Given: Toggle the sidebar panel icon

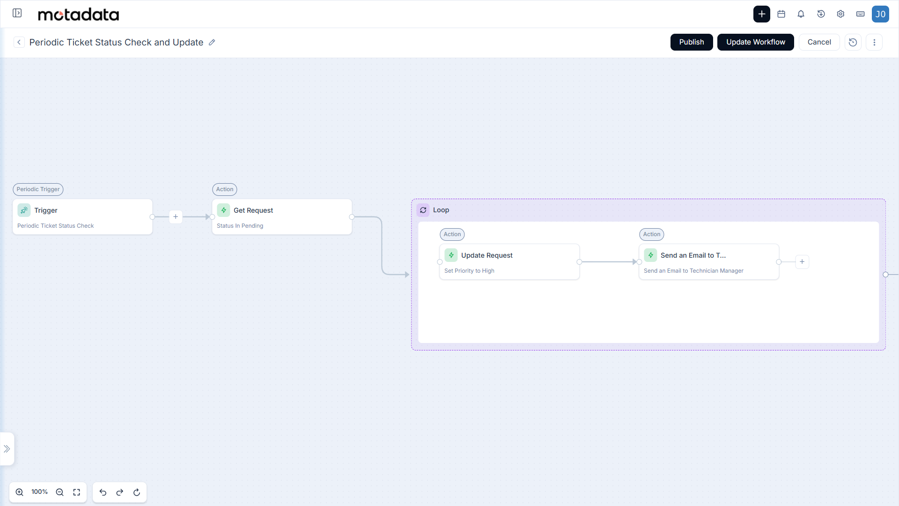Looking at the screenshot, I should 17,13.
